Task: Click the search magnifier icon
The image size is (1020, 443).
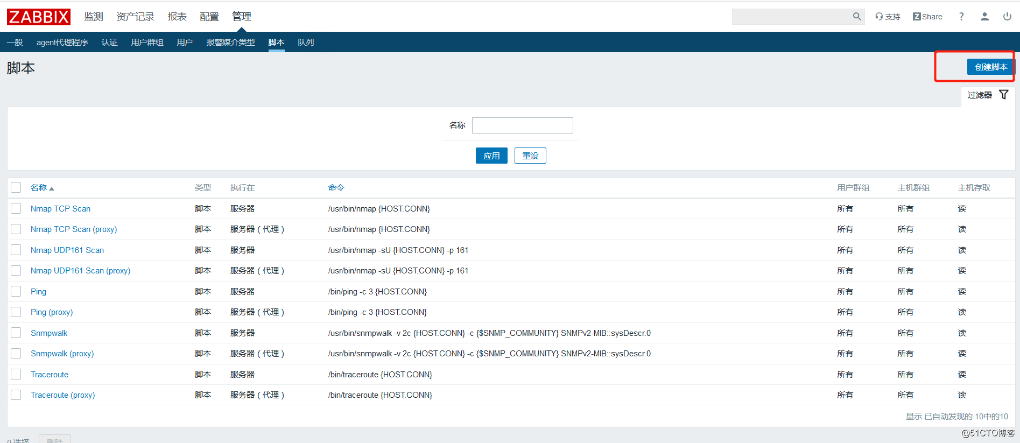Action: coord(857,17)
